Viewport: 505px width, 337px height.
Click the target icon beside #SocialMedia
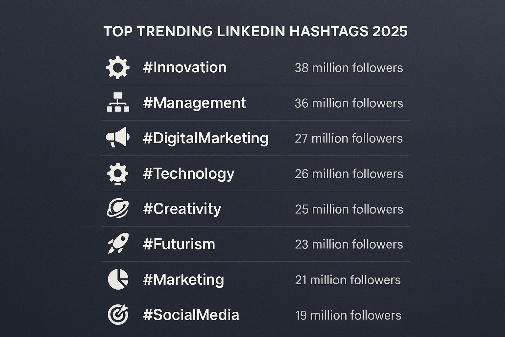(118, 314)
